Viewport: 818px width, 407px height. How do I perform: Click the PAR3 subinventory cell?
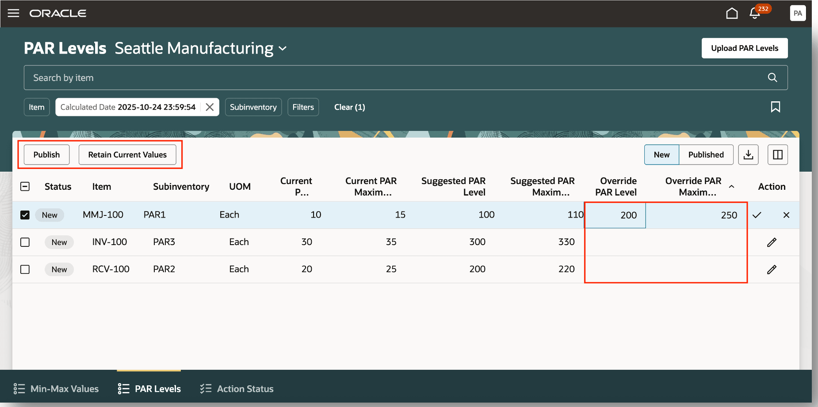tap(164, 242)
